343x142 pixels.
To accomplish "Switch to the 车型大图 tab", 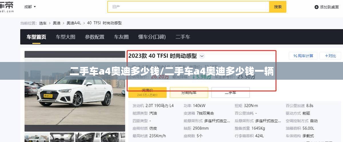I will (x=65, y=37).
